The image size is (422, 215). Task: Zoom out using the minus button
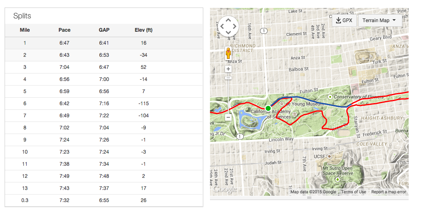click(x=228, y=117)
